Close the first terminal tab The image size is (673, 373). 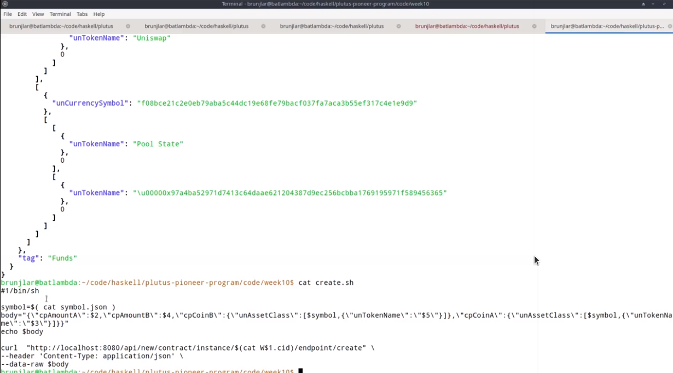[128, 26]
